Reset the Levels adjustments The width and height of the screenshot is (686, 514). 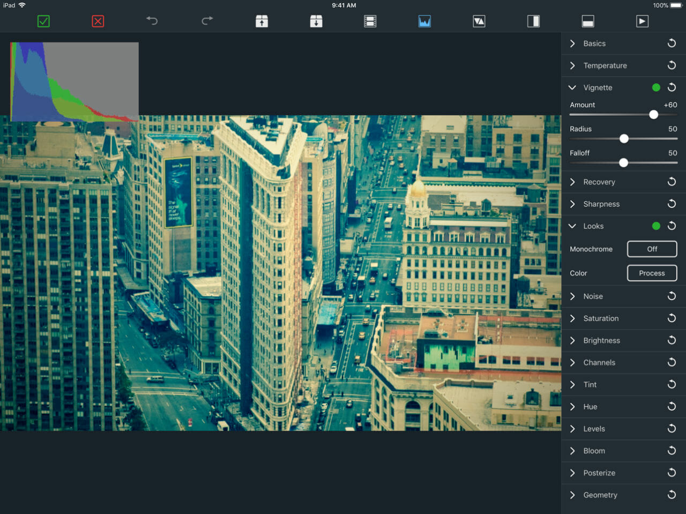(672, 429)
